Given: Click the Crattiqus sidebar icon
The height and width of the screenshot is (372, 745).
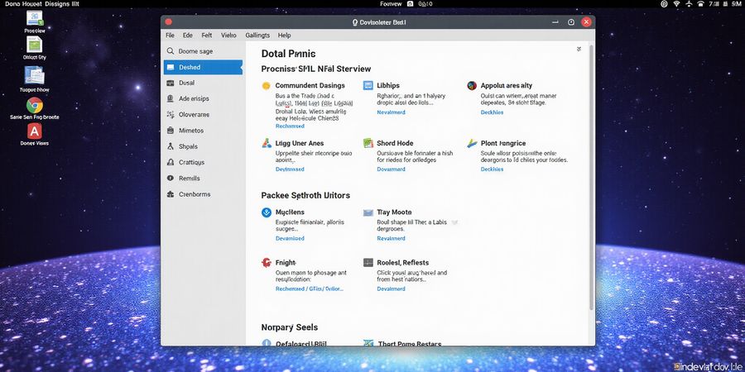Looking at the screenshot, I should click(x=170, y=162).
